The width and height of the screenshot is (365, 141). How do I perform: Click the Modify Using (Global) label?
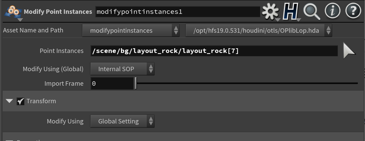[x=53, y=69]
